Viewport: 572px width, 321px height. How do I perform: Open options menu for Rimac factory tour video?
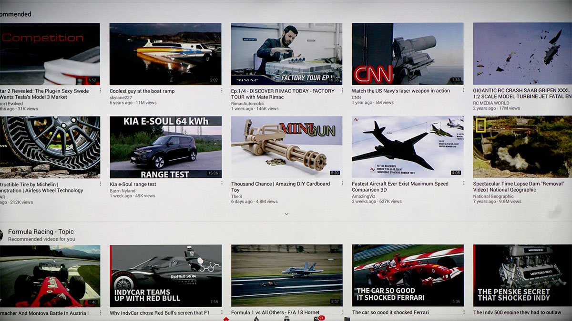click(x=343, y=91)
